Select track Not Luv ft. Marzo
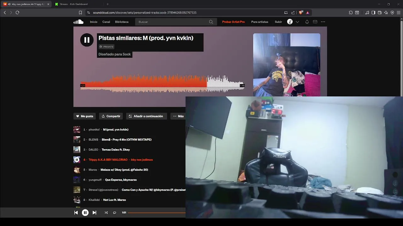Image resolution: width=403 pixels, height=226 pixels. (114, 200)
